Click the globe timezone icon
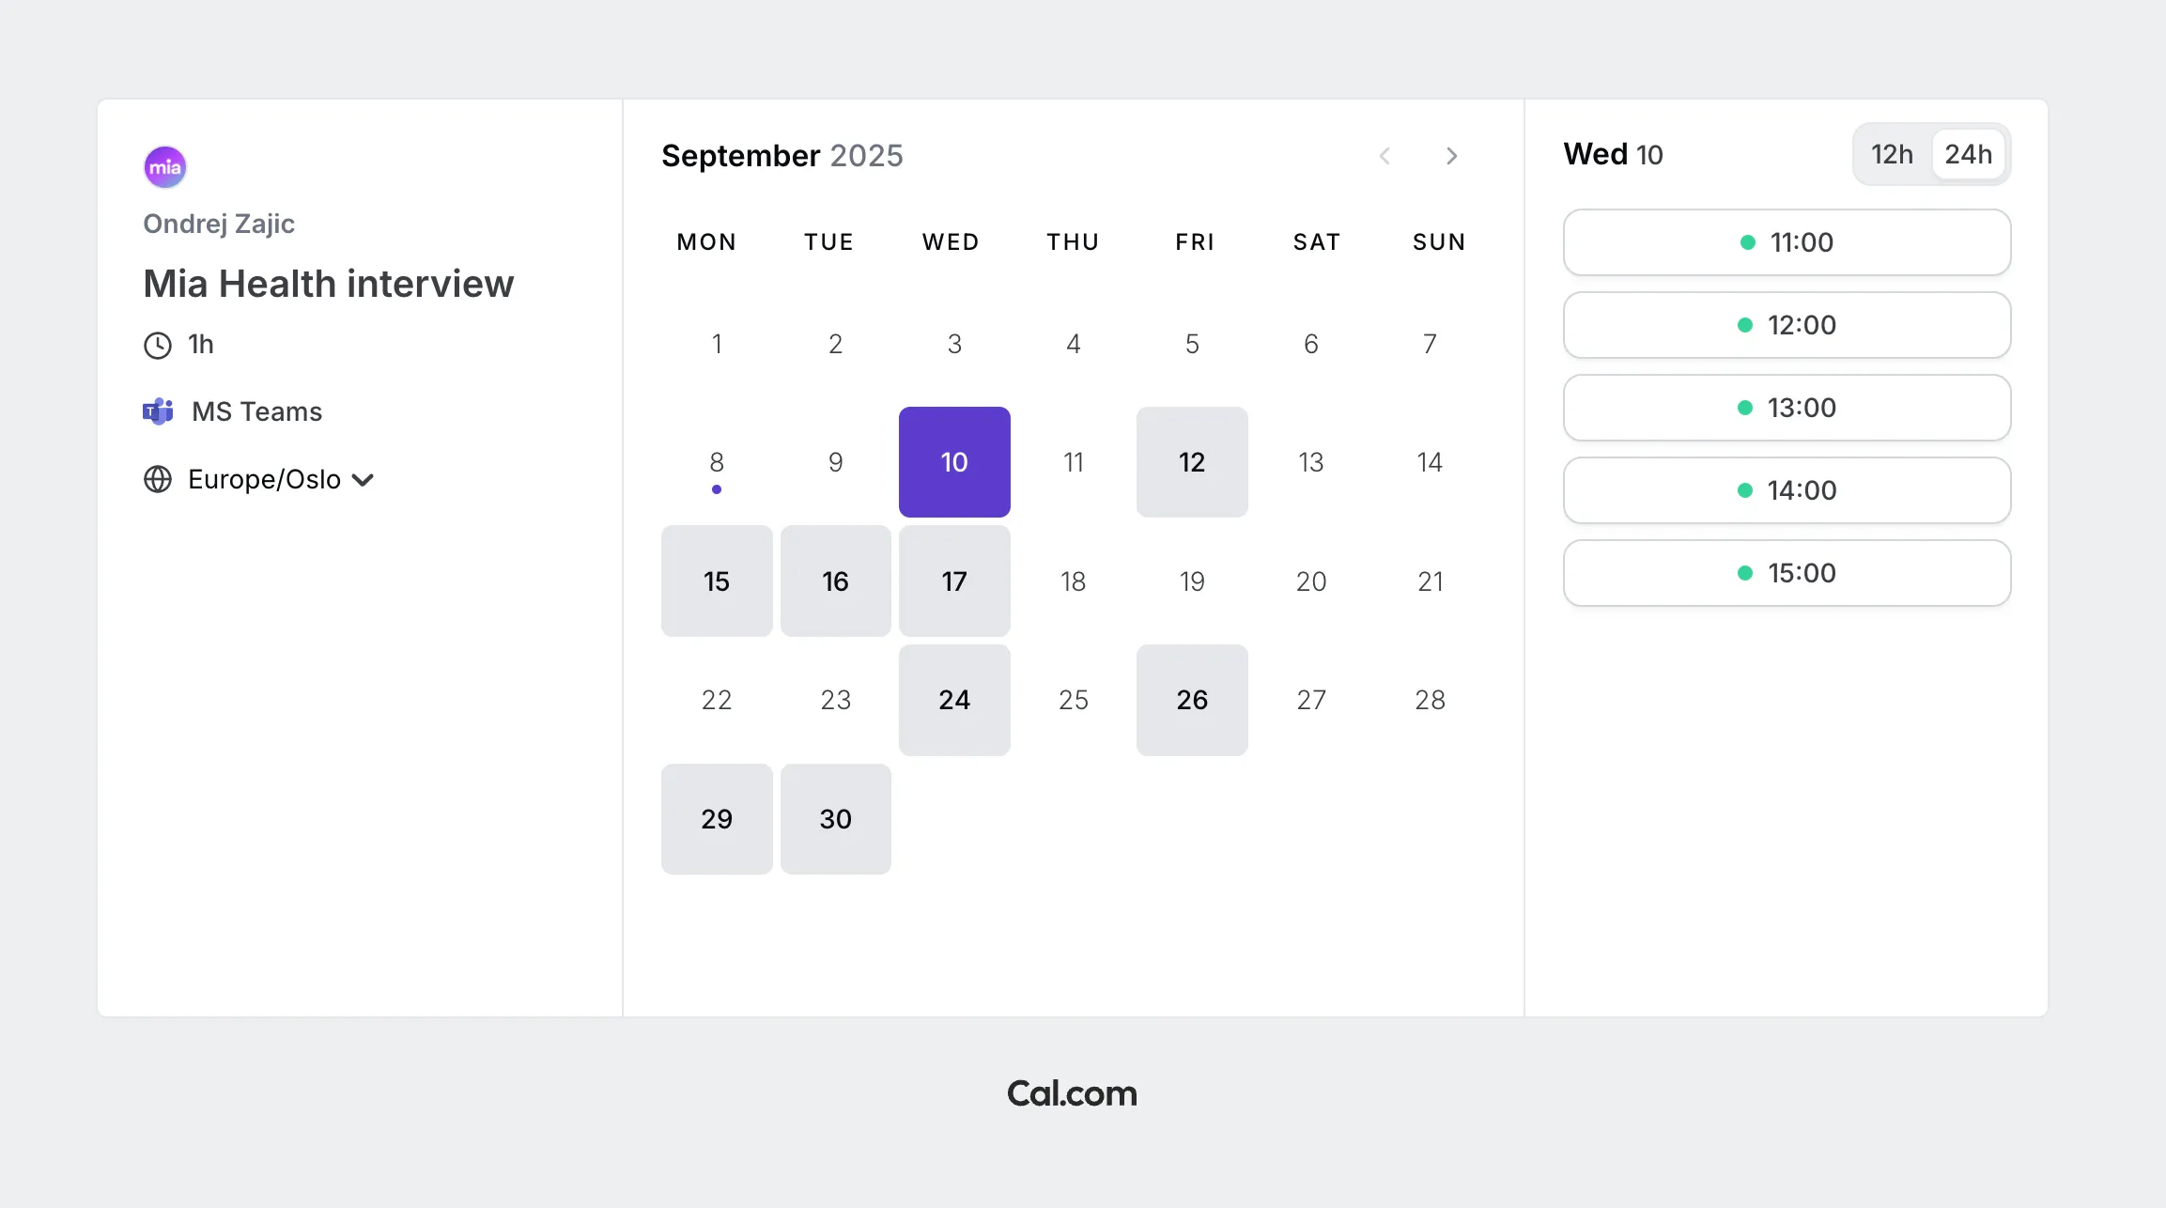The width and height of the screenshot is (2166, 1208). [x=158, y=479]
